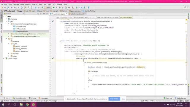The width and height of the screenshot is (190, 107).
Task: Select the RegisterActivity.java editor tab
Action: [x=58, y=14]
